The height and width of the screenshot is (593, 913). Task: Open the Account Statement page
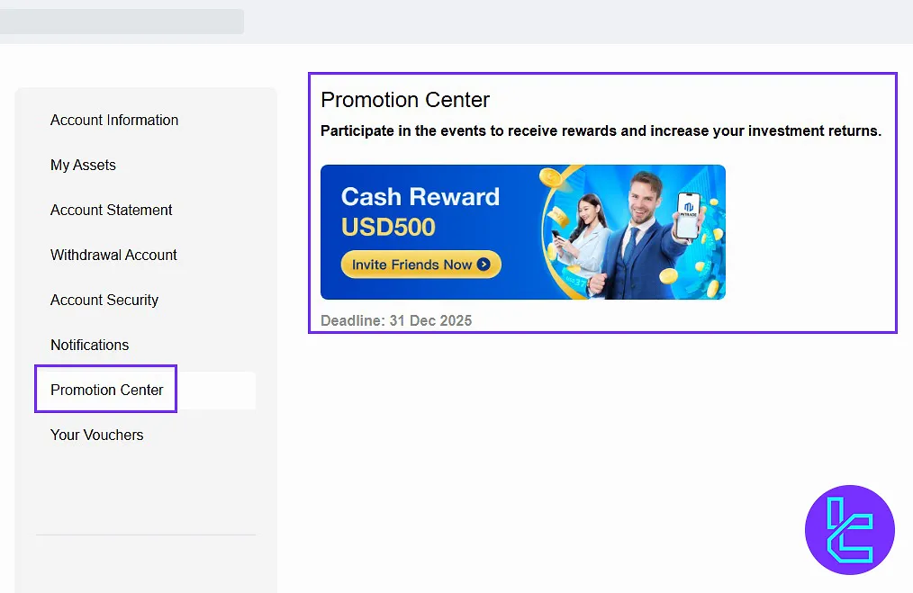coord(112,210)
